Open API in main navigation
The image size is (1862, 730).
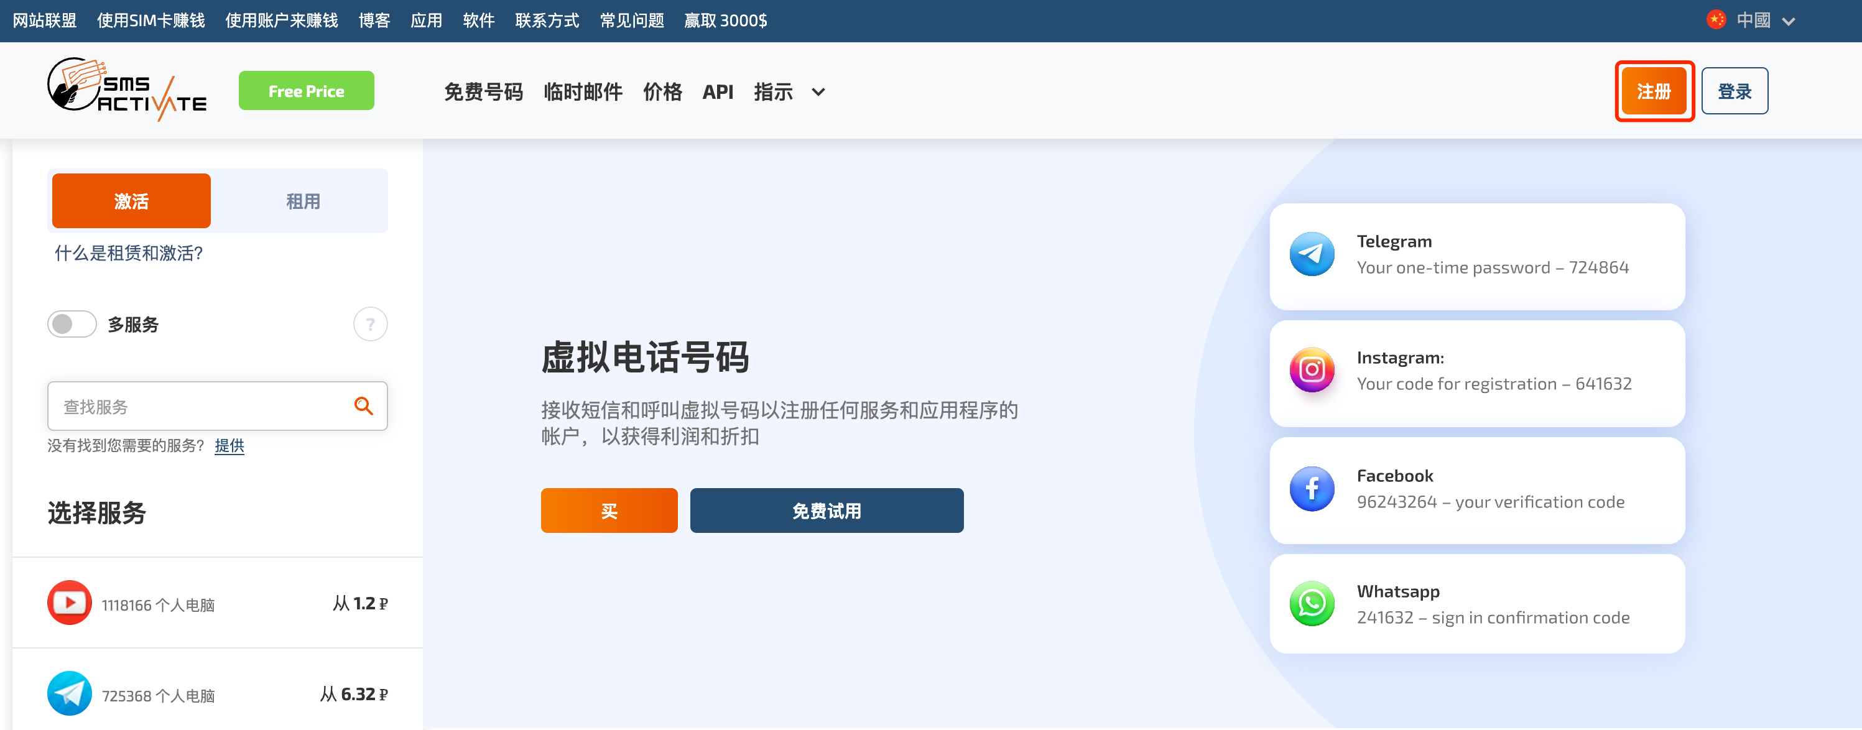point(718,92)
